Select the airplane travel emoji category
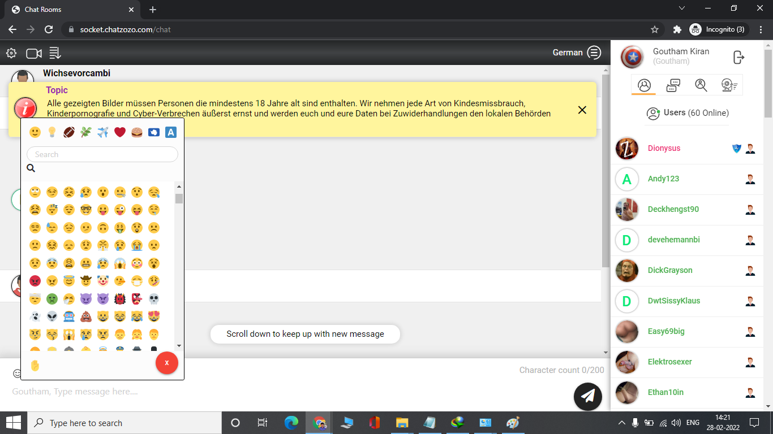The image size is (773, 434). [x=102, y=132]
